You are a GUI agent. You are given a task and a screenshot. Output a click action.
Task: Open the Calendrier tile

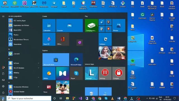coord(49,26)
